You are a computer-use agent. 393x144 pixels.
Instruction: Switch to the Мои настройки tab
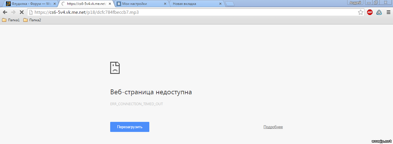(138, 4)
